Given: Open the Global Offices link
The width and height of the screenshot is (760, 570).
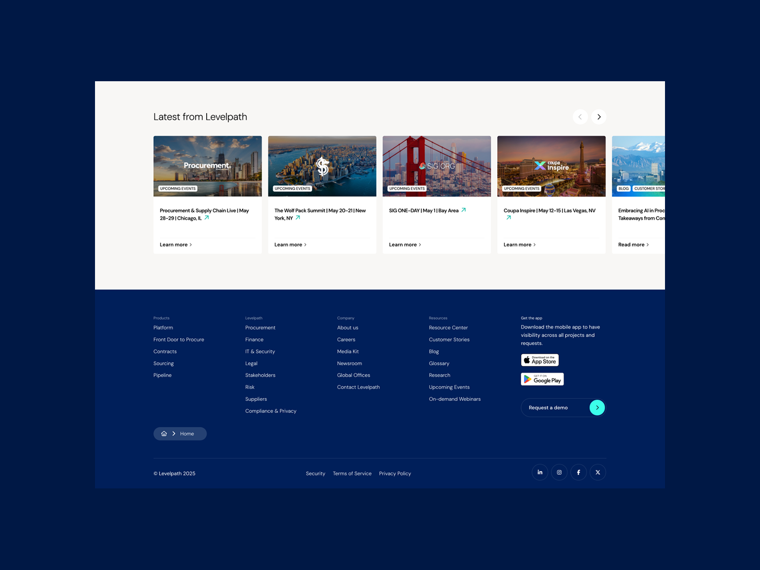Looking at the screenshot, I should pyautogui.click(x=353, y=375).
